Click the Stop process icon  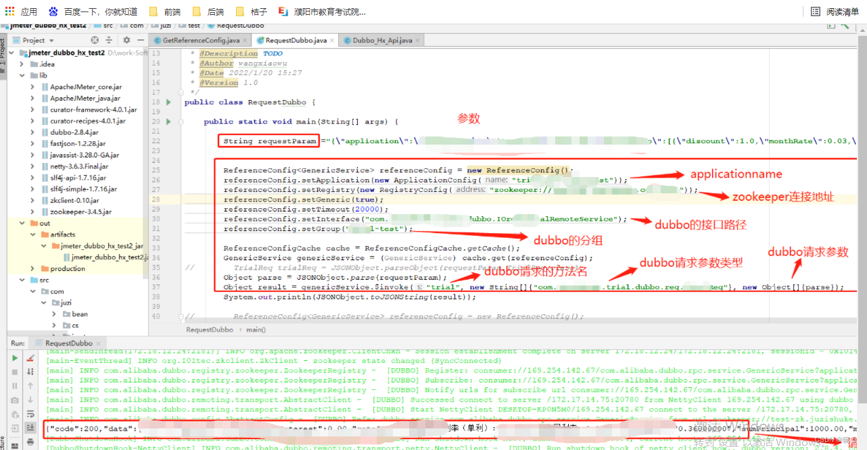[x=15, y=372]
